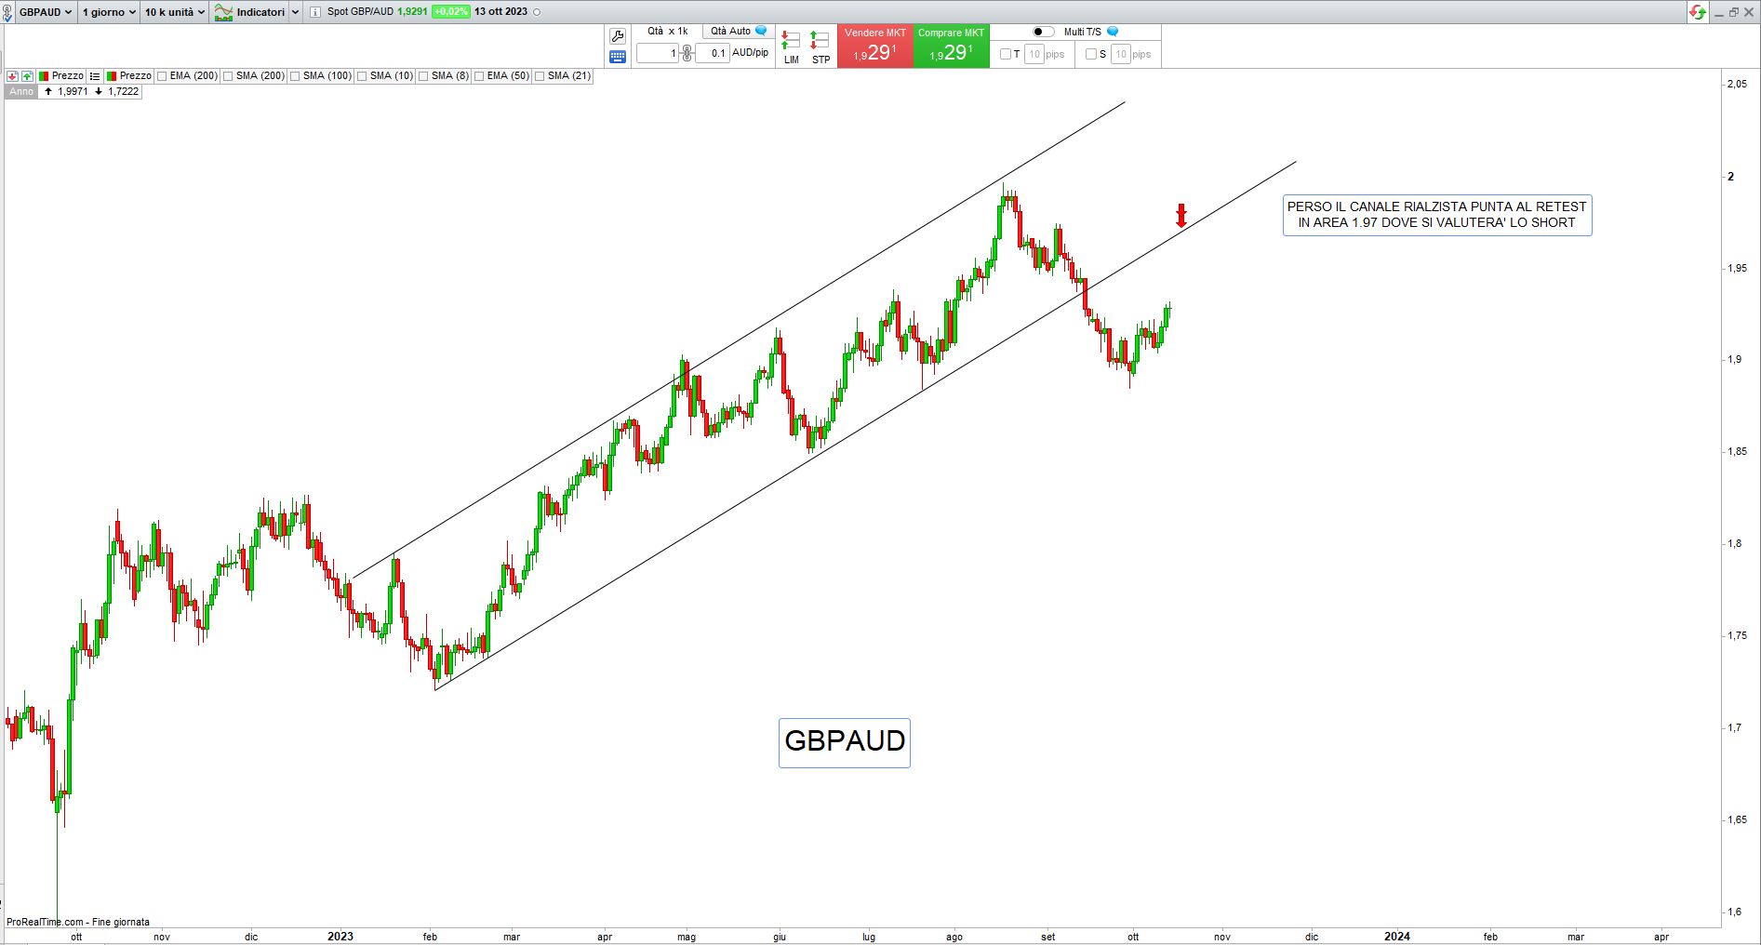Select the PERSO IL CANALE RIALZISTA annotation text
This screenshot has height=945, width=1761.
(1437, 215)
